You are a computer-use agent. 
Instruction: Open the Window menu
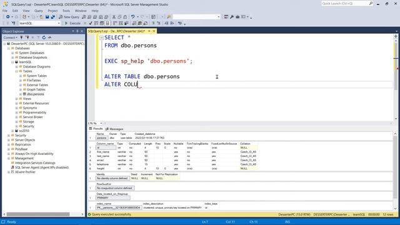(81, 11)
